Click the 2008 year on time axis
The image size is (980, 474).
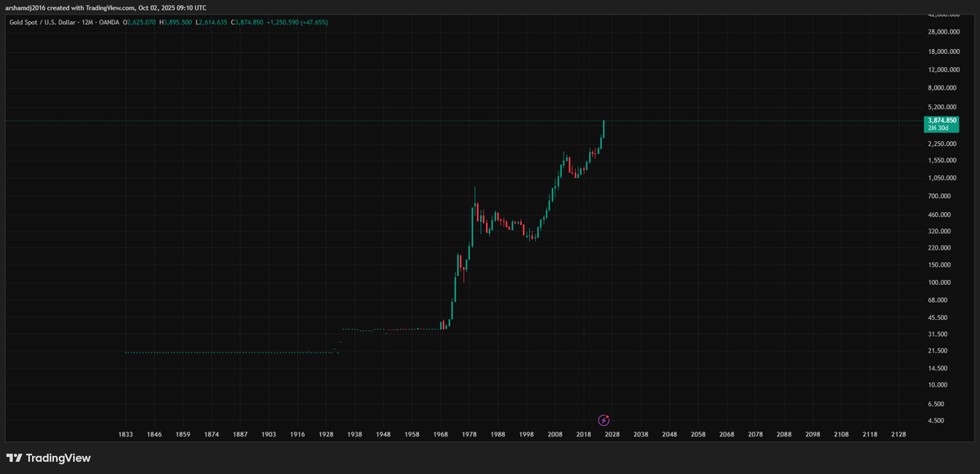pos(555,436)
